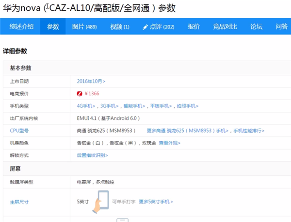The height and width of the screenshot is (222, 291).
Task: Click the 主屏尺寸 label link
Action: (x=19, y=202)
